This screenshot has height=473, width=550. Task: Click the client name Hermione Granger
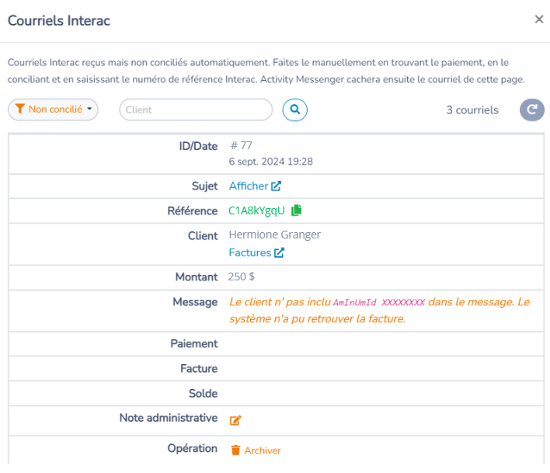tap(275, 235)
